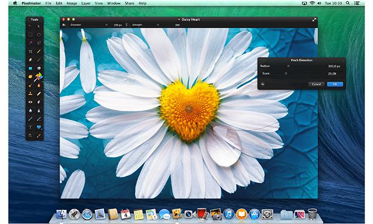
Task: Open the tool options gear menu
Action: click(x=64, y=25)
